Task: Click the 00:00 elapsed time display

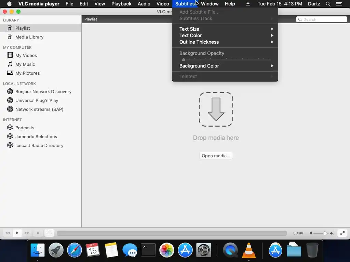Action: coord(298,233)
